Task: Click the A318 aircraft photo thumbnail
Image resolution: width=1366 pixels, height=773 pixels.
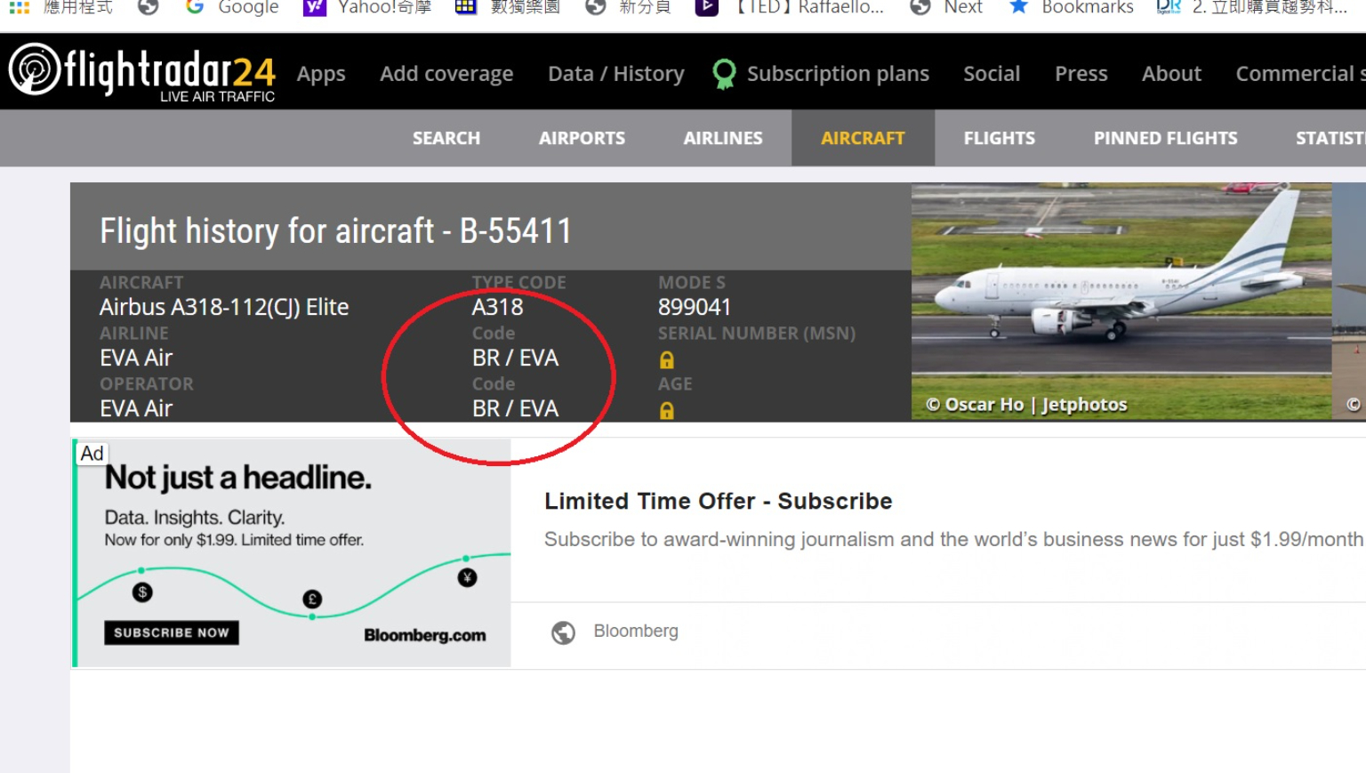Action: click(1121, 301)
